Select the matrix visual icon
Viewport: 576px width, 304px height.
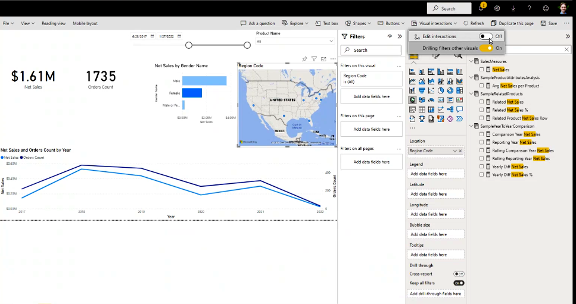[431, 109]
